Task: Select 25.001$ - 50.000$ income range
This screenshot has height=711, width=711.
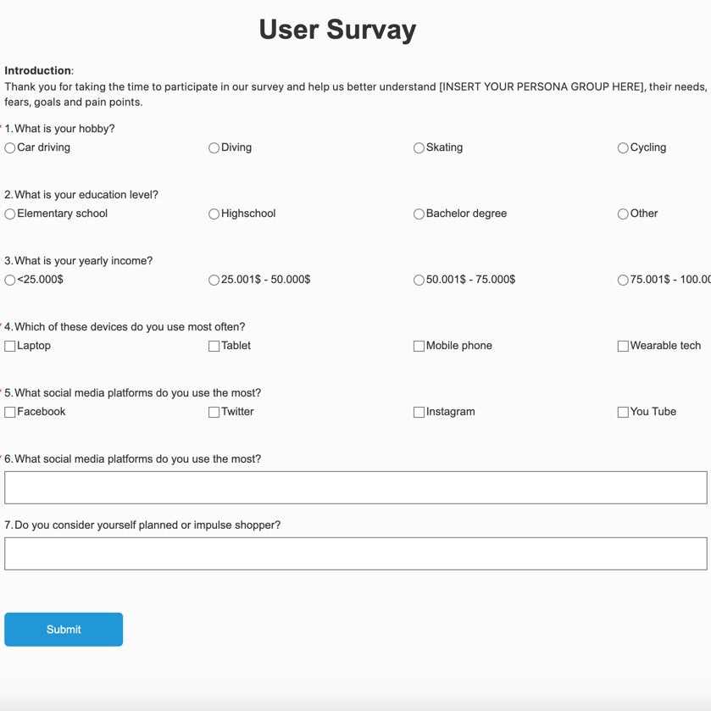Action: tap(214, 281)
